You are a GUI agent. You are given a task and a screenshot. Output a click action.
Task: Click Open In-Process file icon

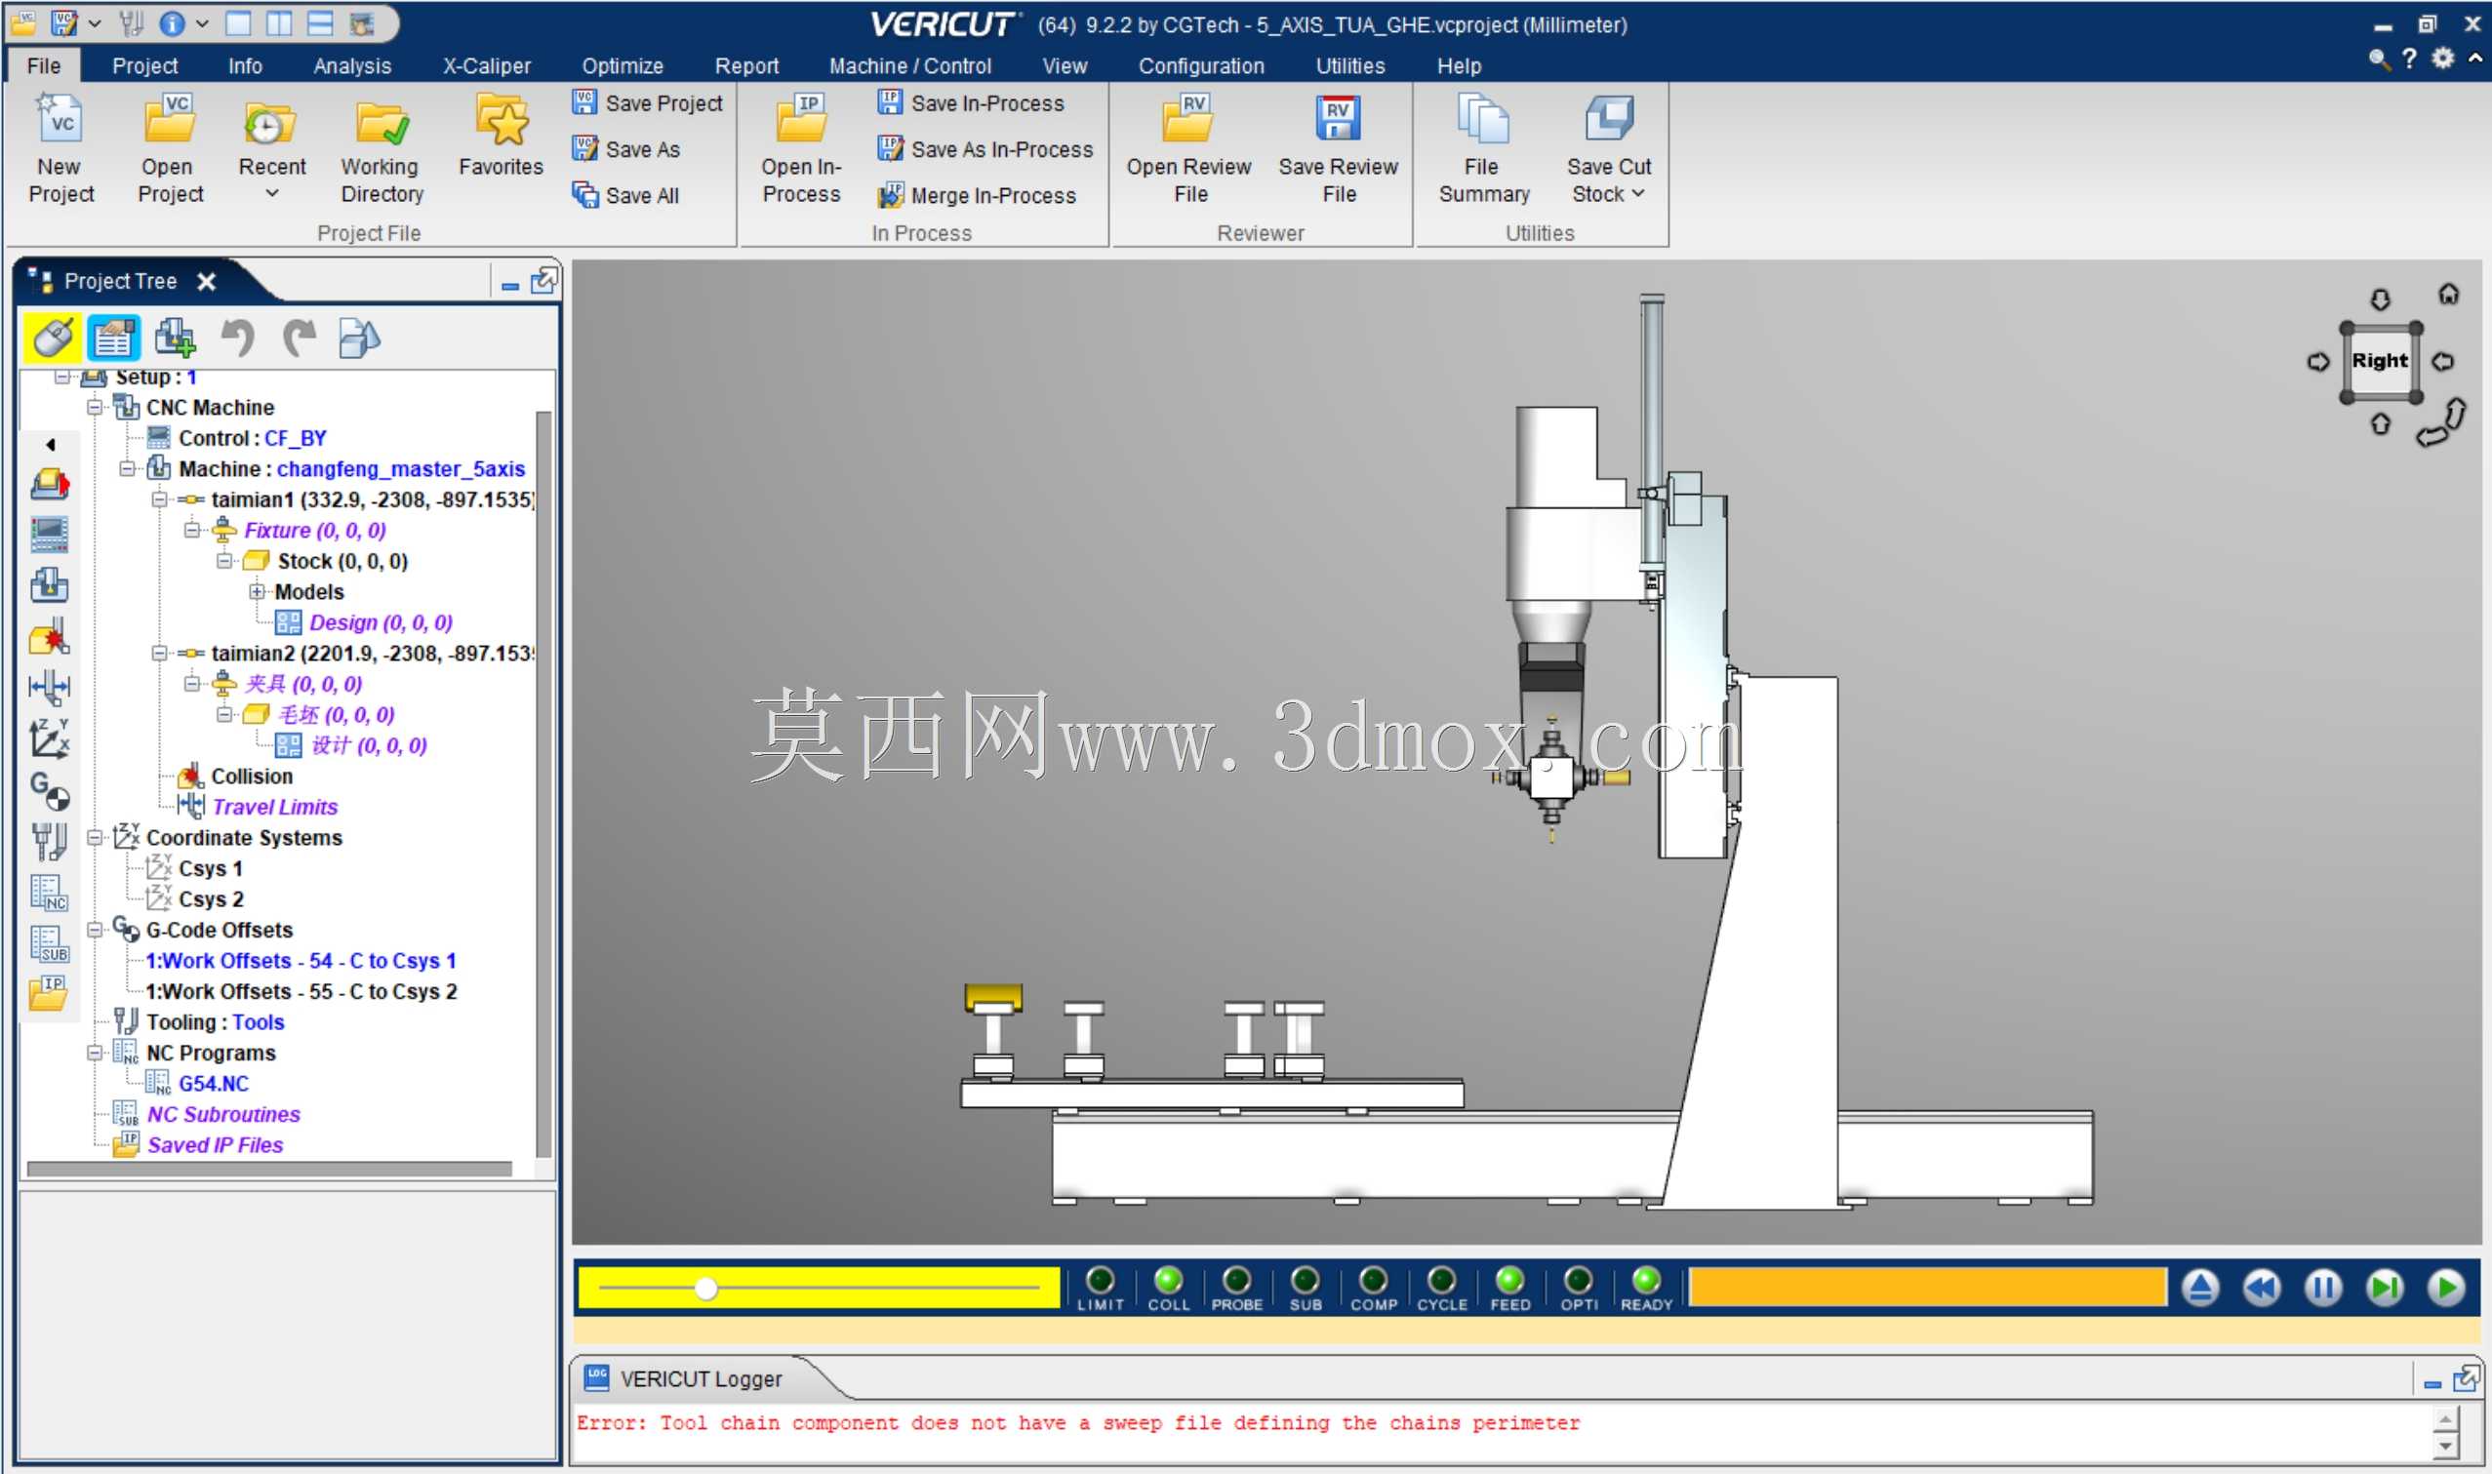pyautogui.click(x=801, y=118)
